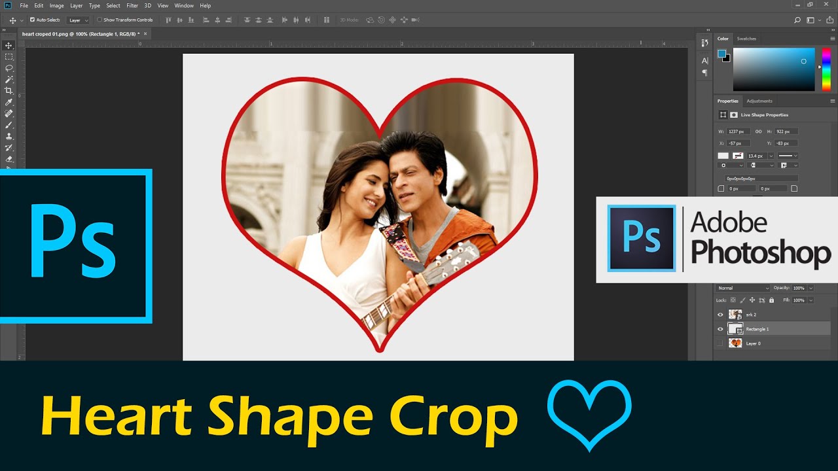Toggle lock all padlock icon
This screenshot has height=471, width=838.
(771, 300)
